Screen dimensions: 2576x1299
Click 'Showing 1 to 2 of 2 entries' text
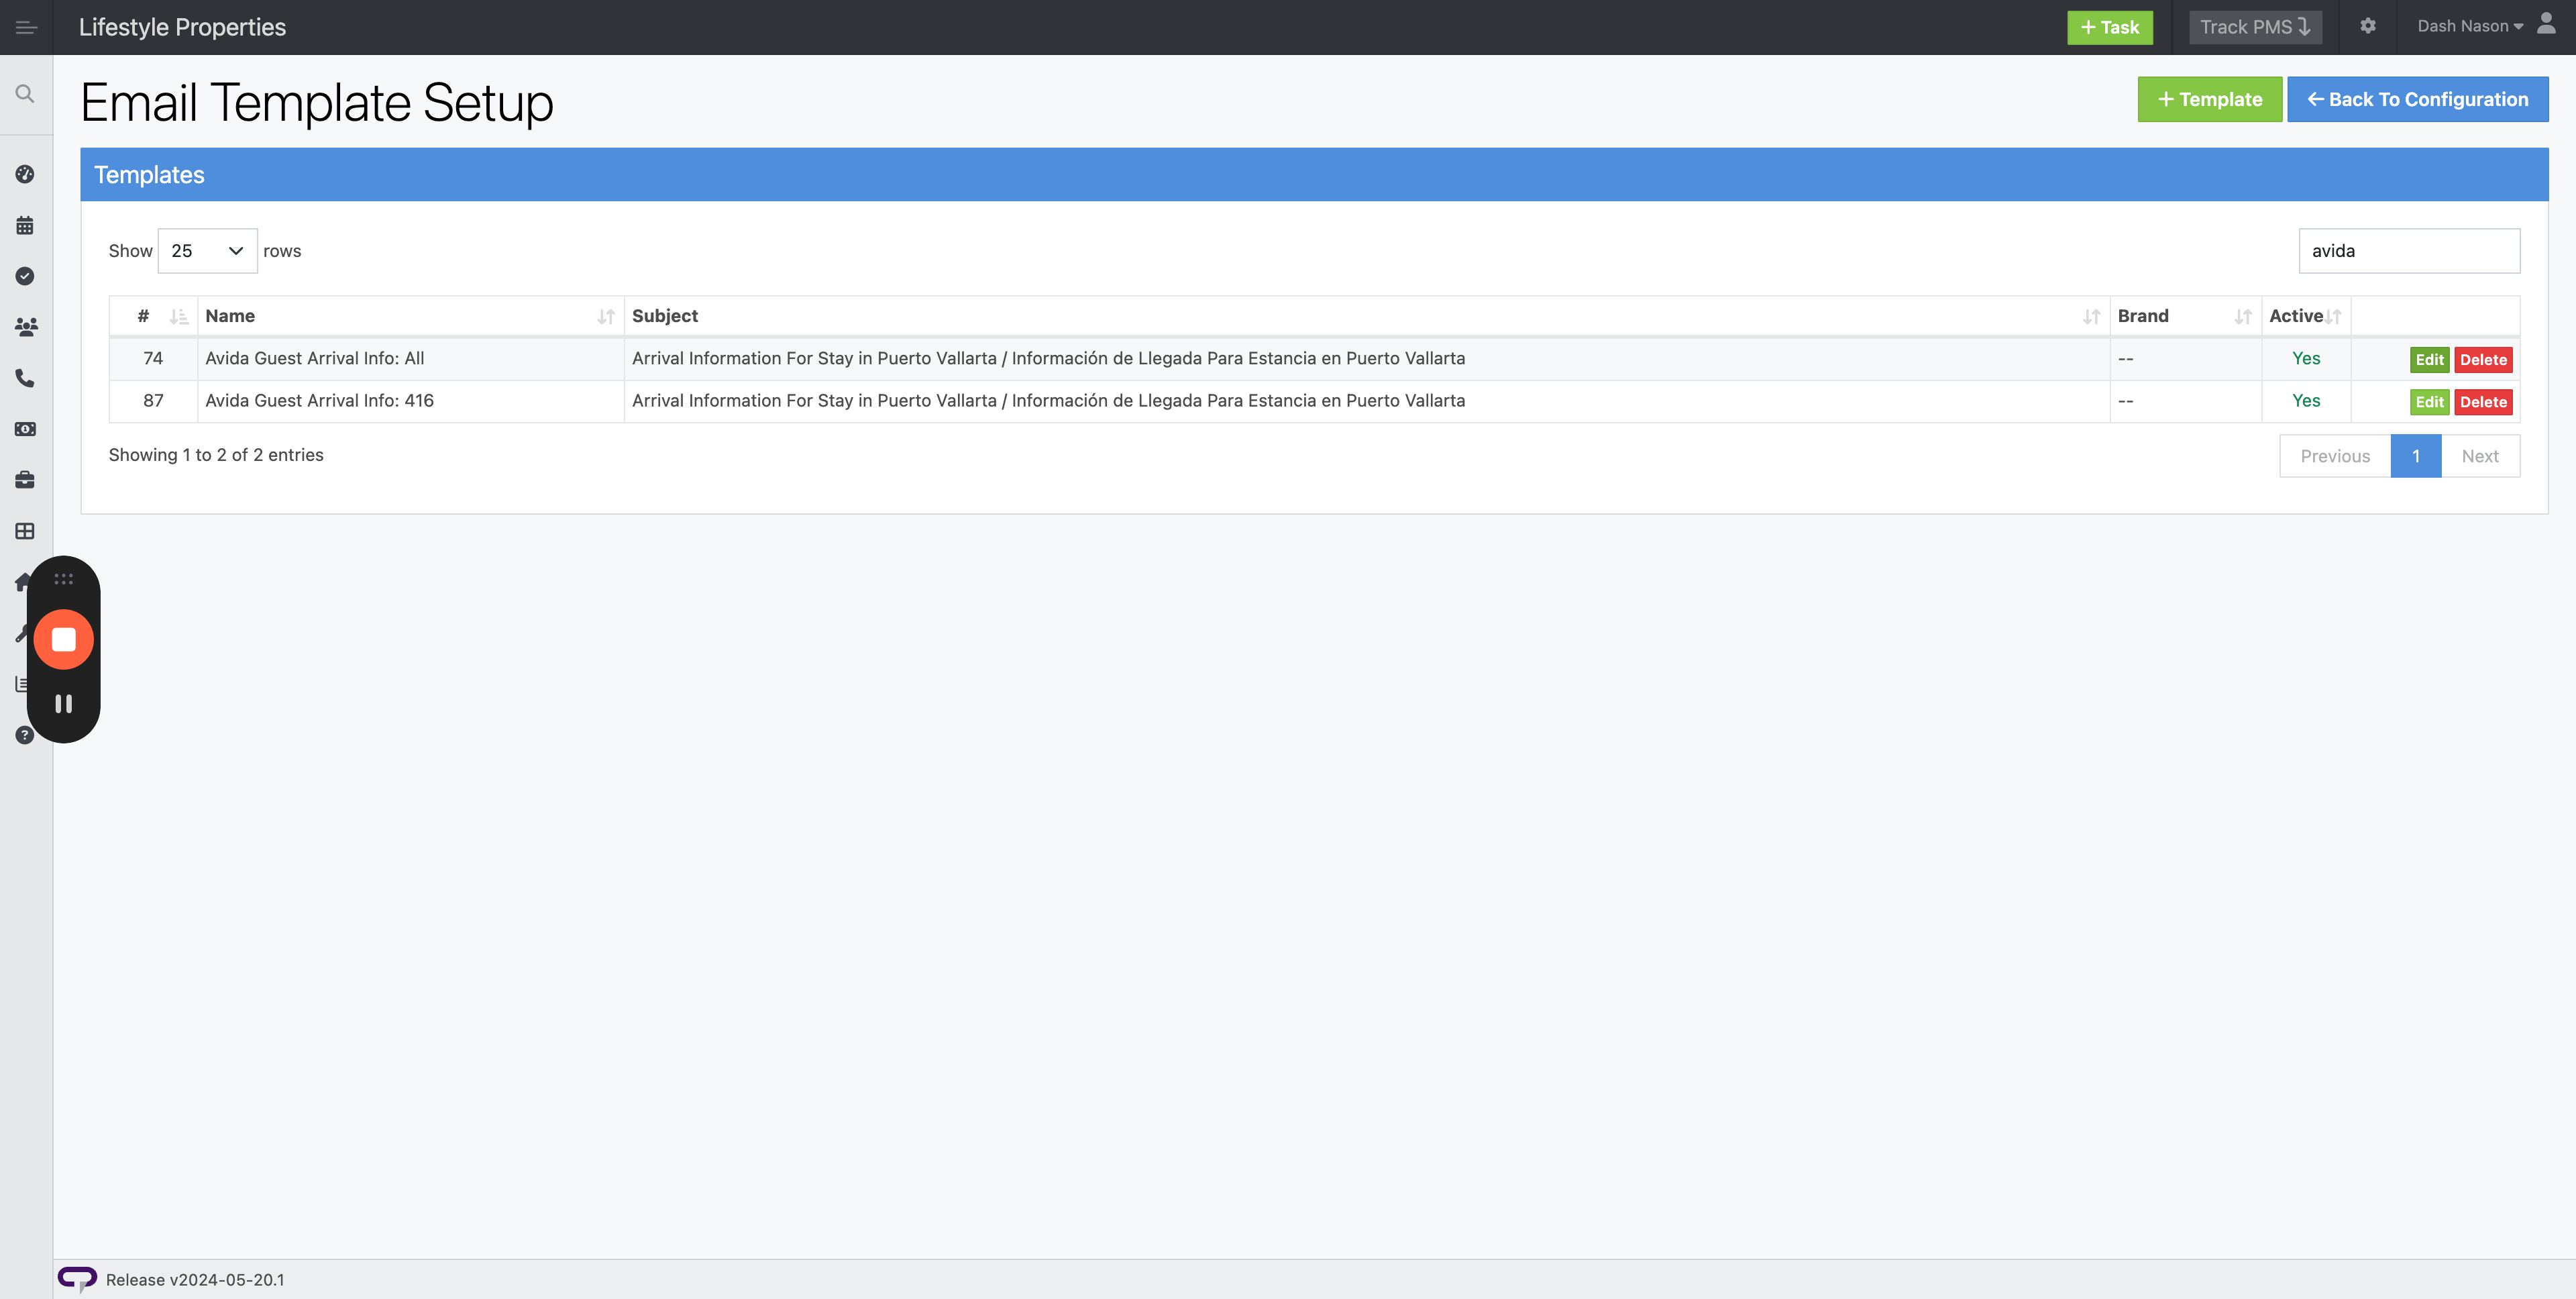coord(216,455)
